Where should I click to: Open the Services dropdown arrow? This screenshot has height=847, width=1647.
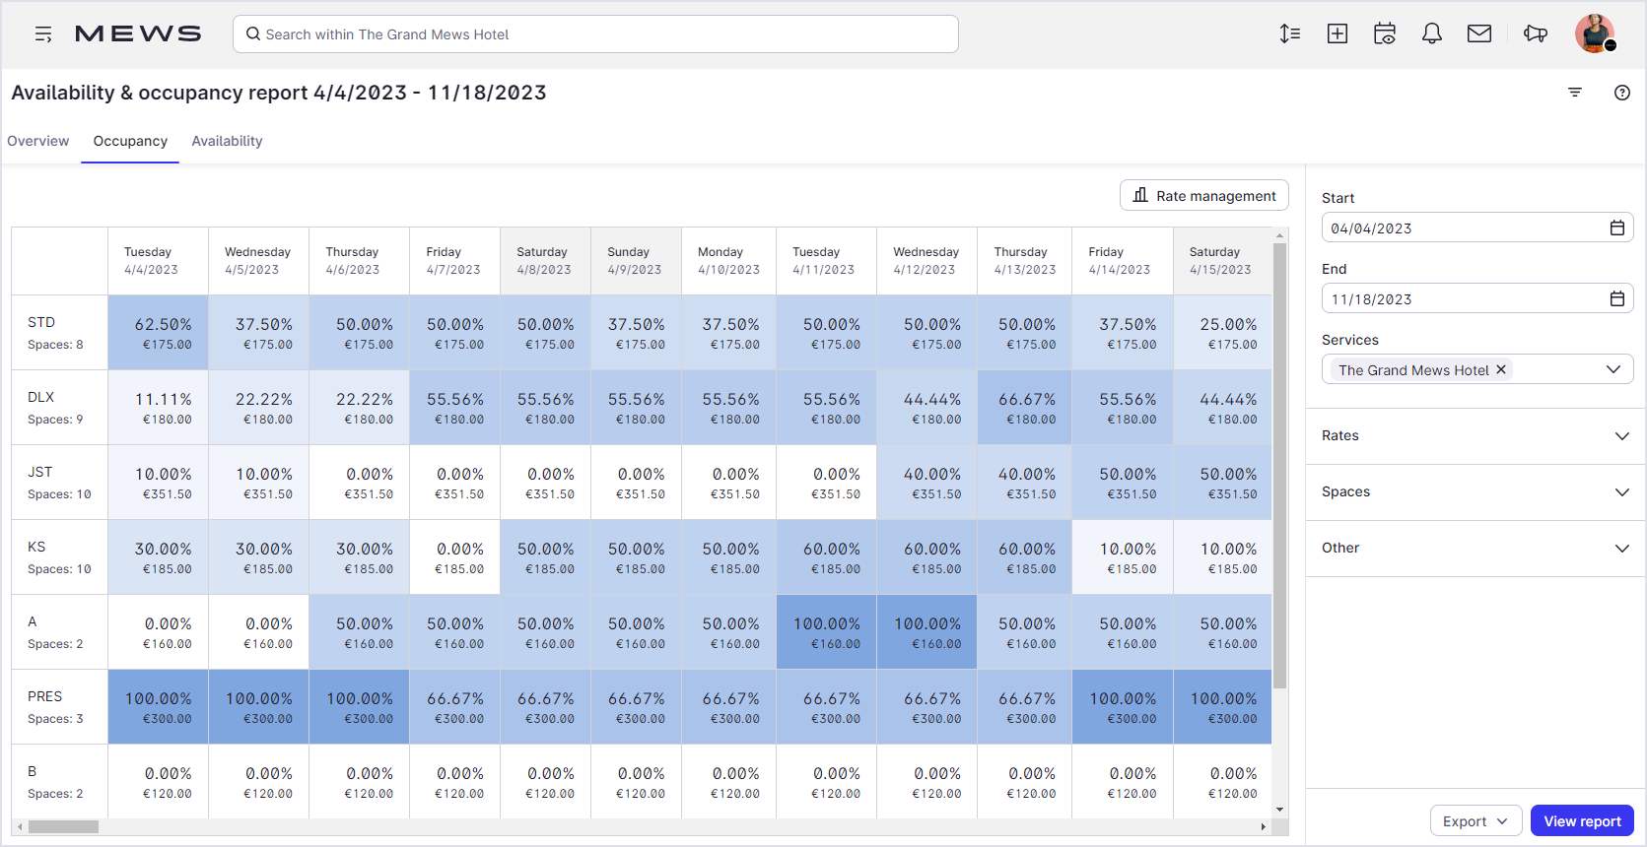tap(1613, 370)
